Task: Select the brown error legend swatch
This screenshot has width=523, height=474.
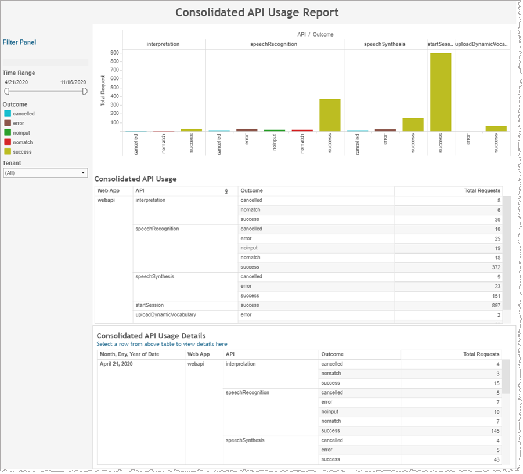Action: coord(8,123)
